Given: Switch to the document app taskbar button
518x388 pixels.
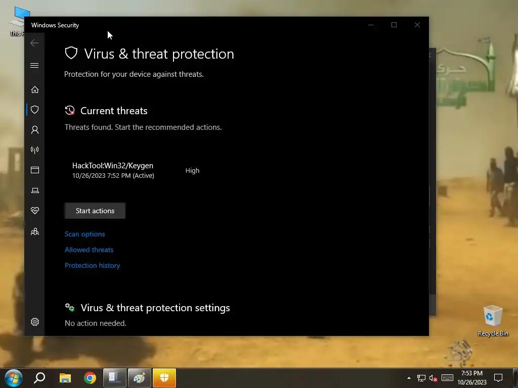Looking at the screenshot, I should click(115, 378).
